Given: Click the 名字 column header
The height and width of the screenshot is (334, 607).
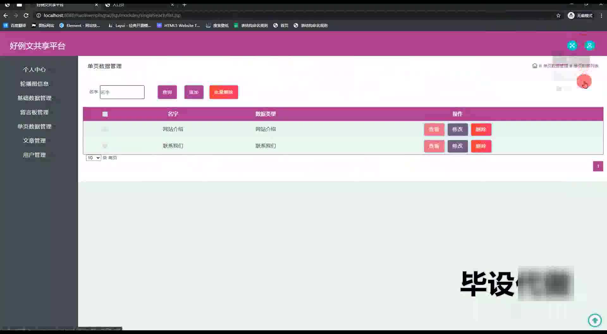Looking at the screenshot, I should (x=173, y=114).
